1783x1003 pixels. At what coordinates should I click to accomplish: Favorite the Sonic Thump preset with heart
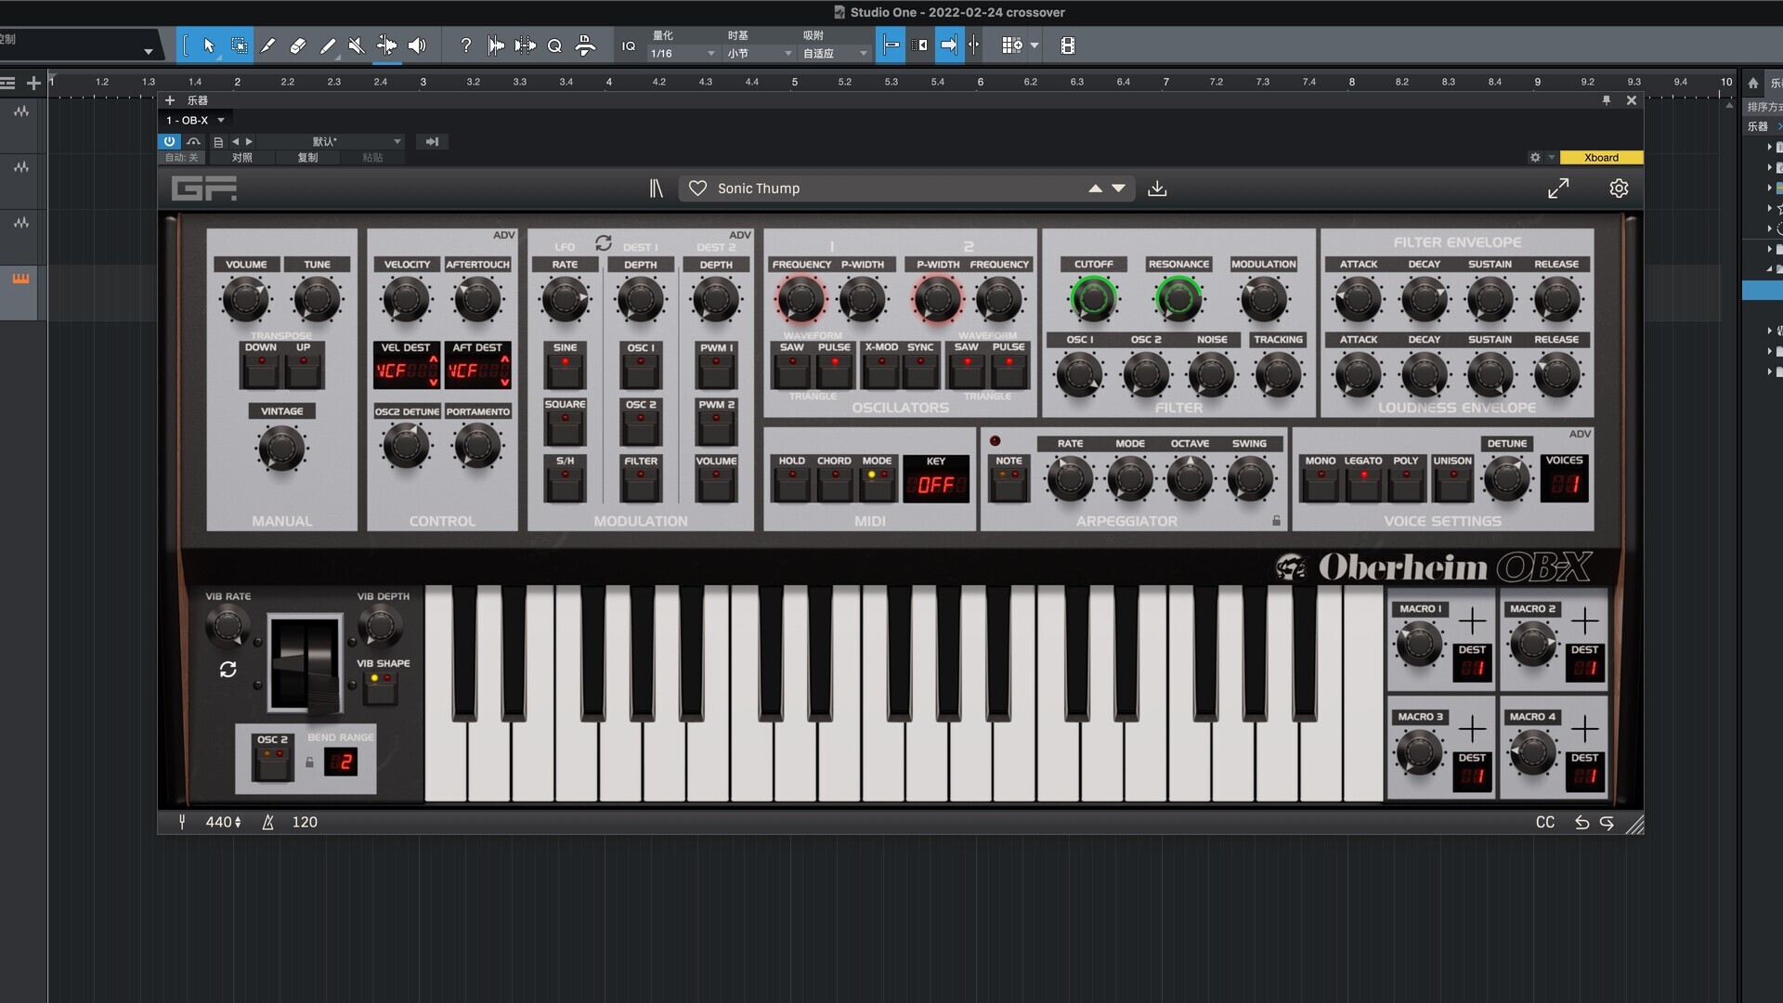click(x=697, y=189)
